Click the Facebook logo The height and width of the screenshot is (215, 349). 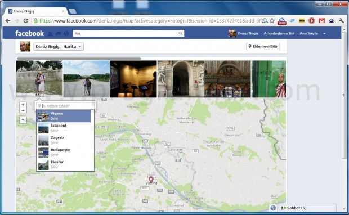[x=29, y=33]
